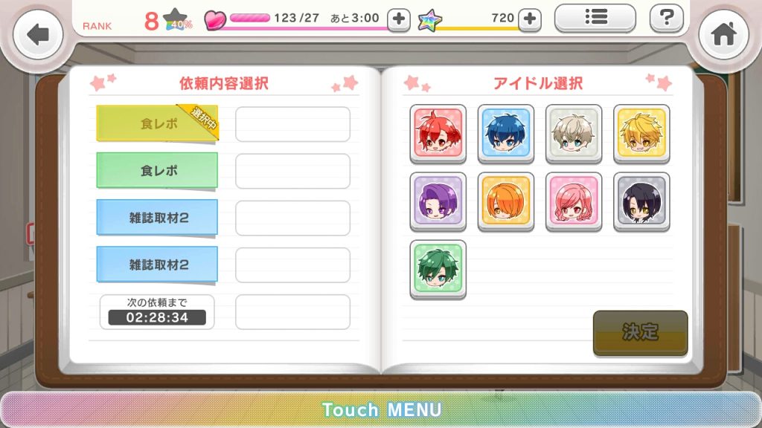Select the blue-haired idol
This screenshot has height=428, width=762.
(x=506, y=134)
